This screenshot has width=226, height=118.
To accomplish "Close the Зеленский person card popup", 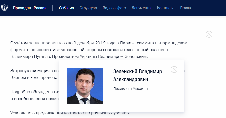I will coord(174,69).
